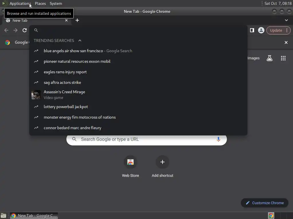Click the clock showing Sat Oct 7
293x219 pixels.
[278, 3]
